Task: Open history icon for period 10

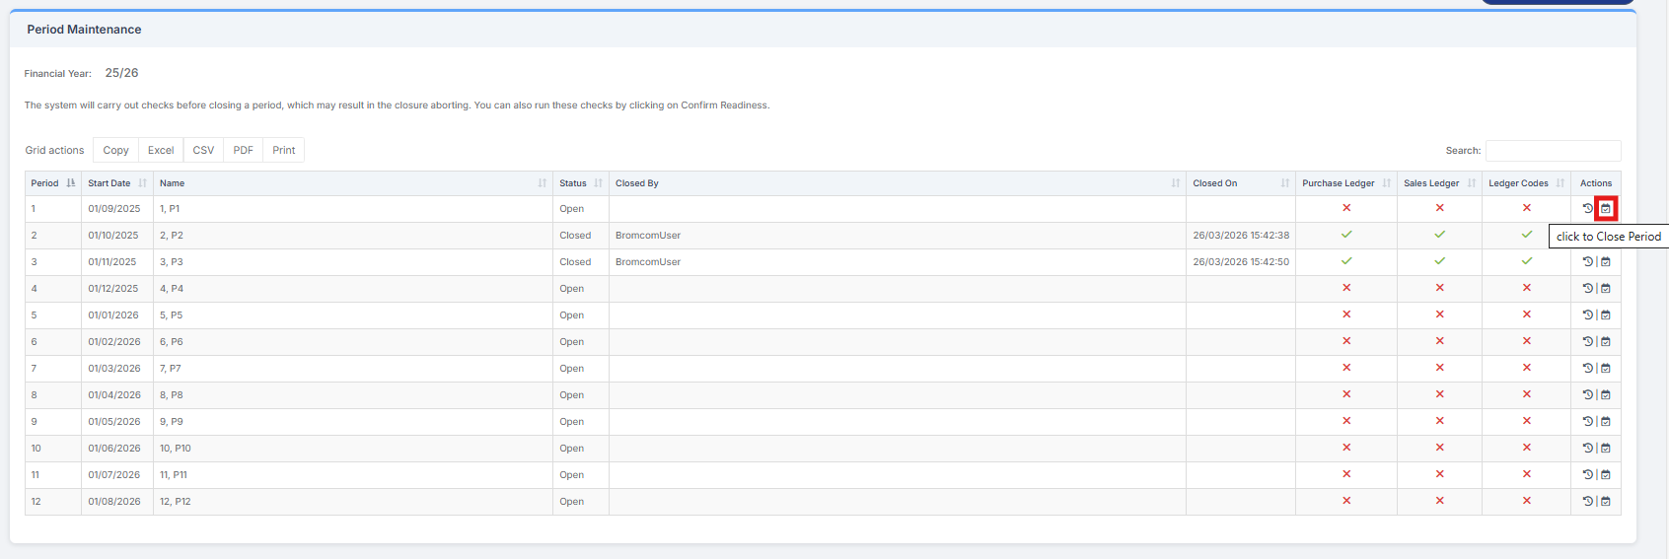Action: [1587, 449]
